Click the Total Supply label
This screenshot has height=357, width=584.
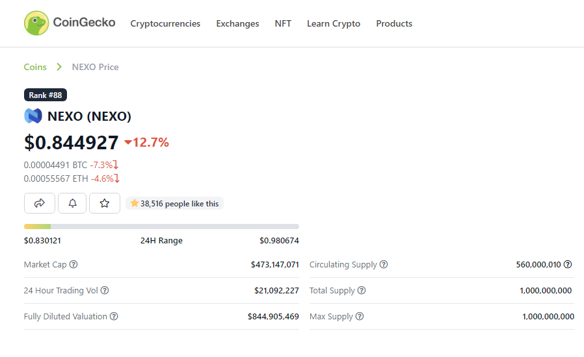coord(332,290)
